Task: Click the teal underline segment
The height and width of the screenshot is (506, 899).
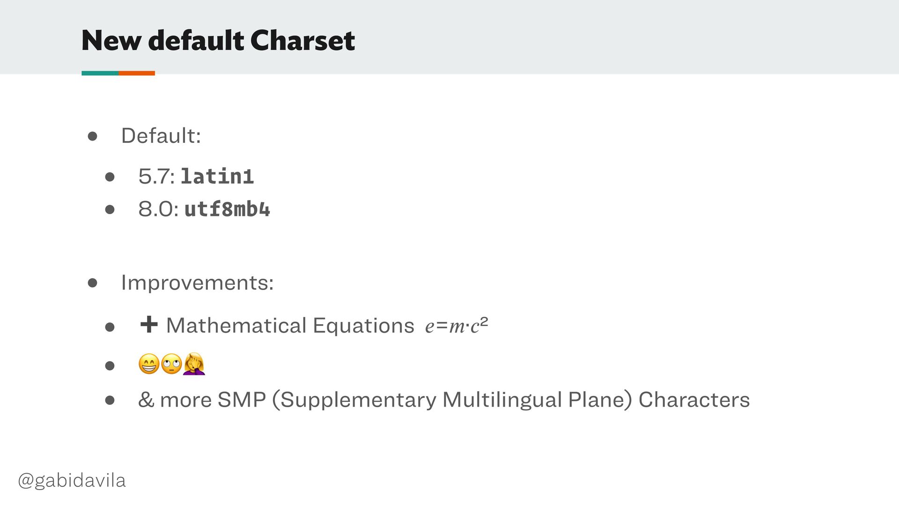Action: (100, 73)
